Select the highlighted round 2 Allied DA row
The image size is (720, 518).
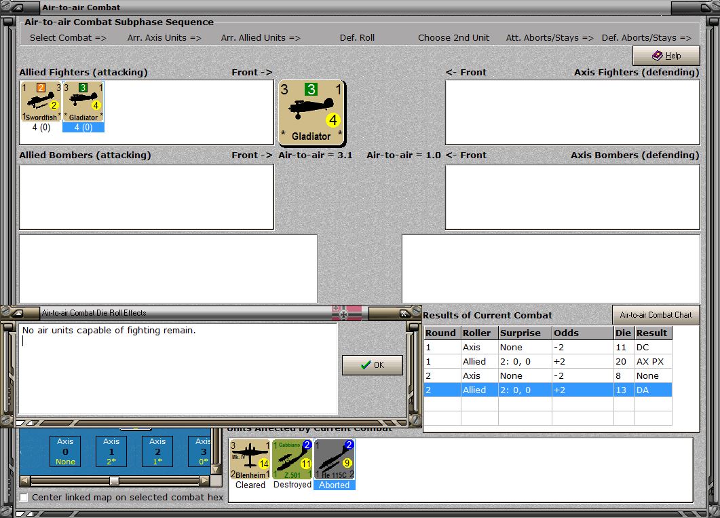pos(548,390)
